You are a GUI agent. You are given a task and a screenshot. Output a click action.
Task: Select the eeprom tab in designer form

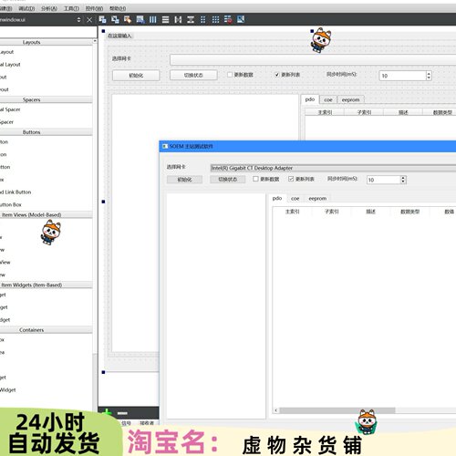pos(350,99)
